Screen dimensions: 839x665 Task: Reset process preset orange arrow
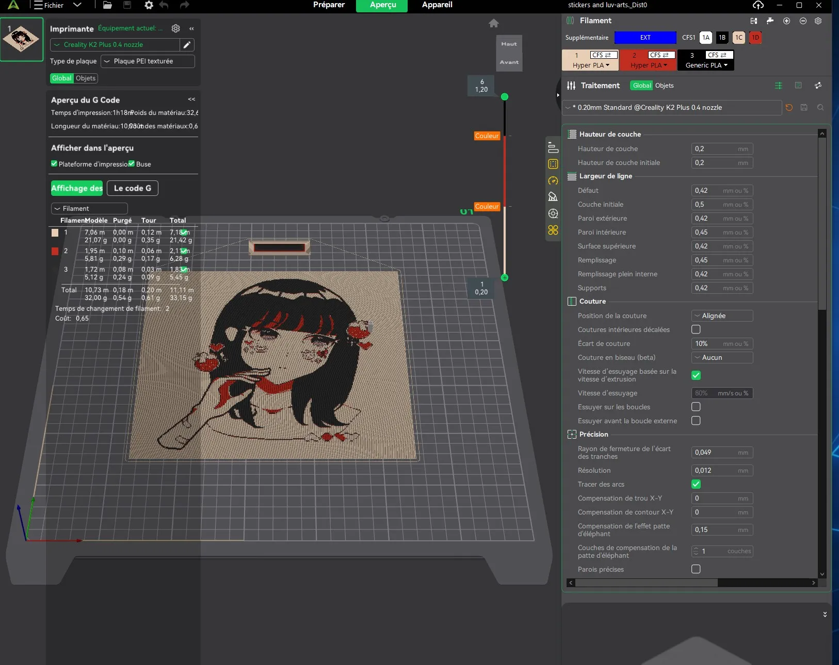(789, 108)
